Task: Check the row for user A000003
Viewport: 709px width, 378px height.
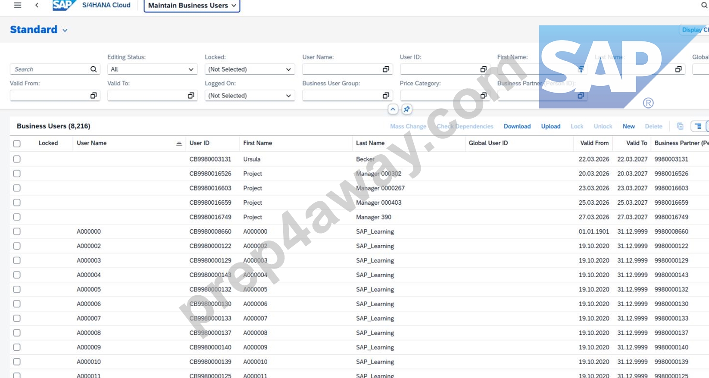Action: (17, 260)
